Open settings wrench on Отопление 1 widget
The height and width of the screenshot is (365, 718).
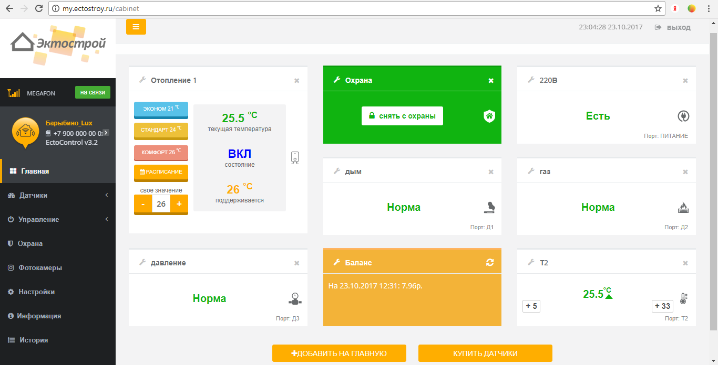click(x=142, y=80)
